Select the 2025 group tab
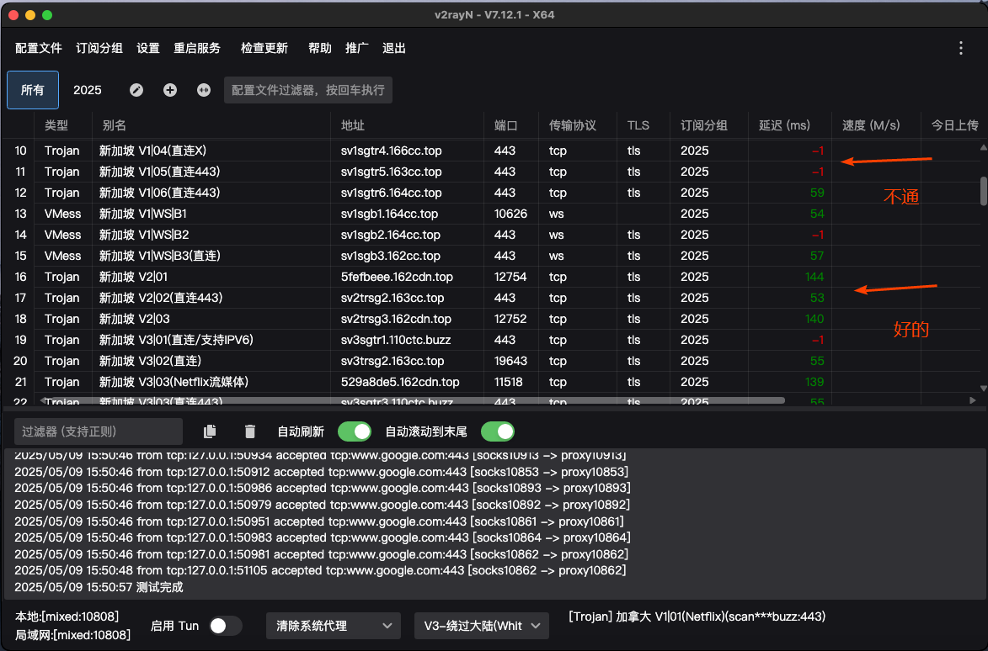This screenshot has height=651, width=988. 88,90
